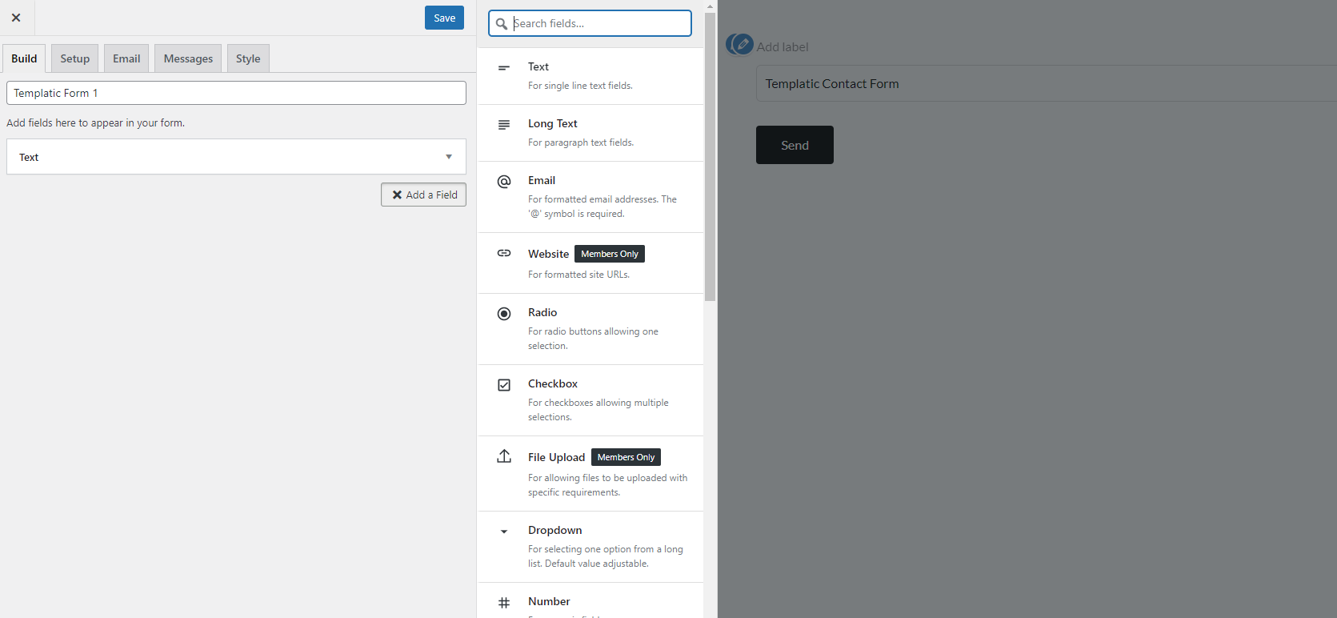
Task: Select the Dropdown field caret icon
Action: [504, 532]
